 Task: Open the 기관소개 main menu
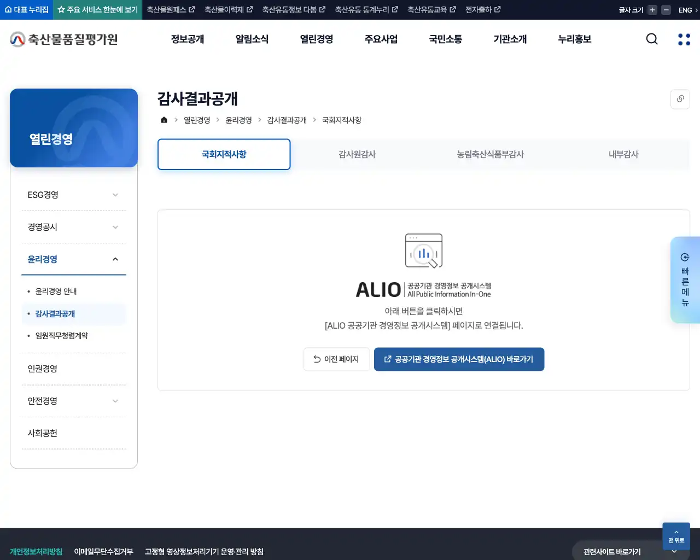(x=510, y=39)
